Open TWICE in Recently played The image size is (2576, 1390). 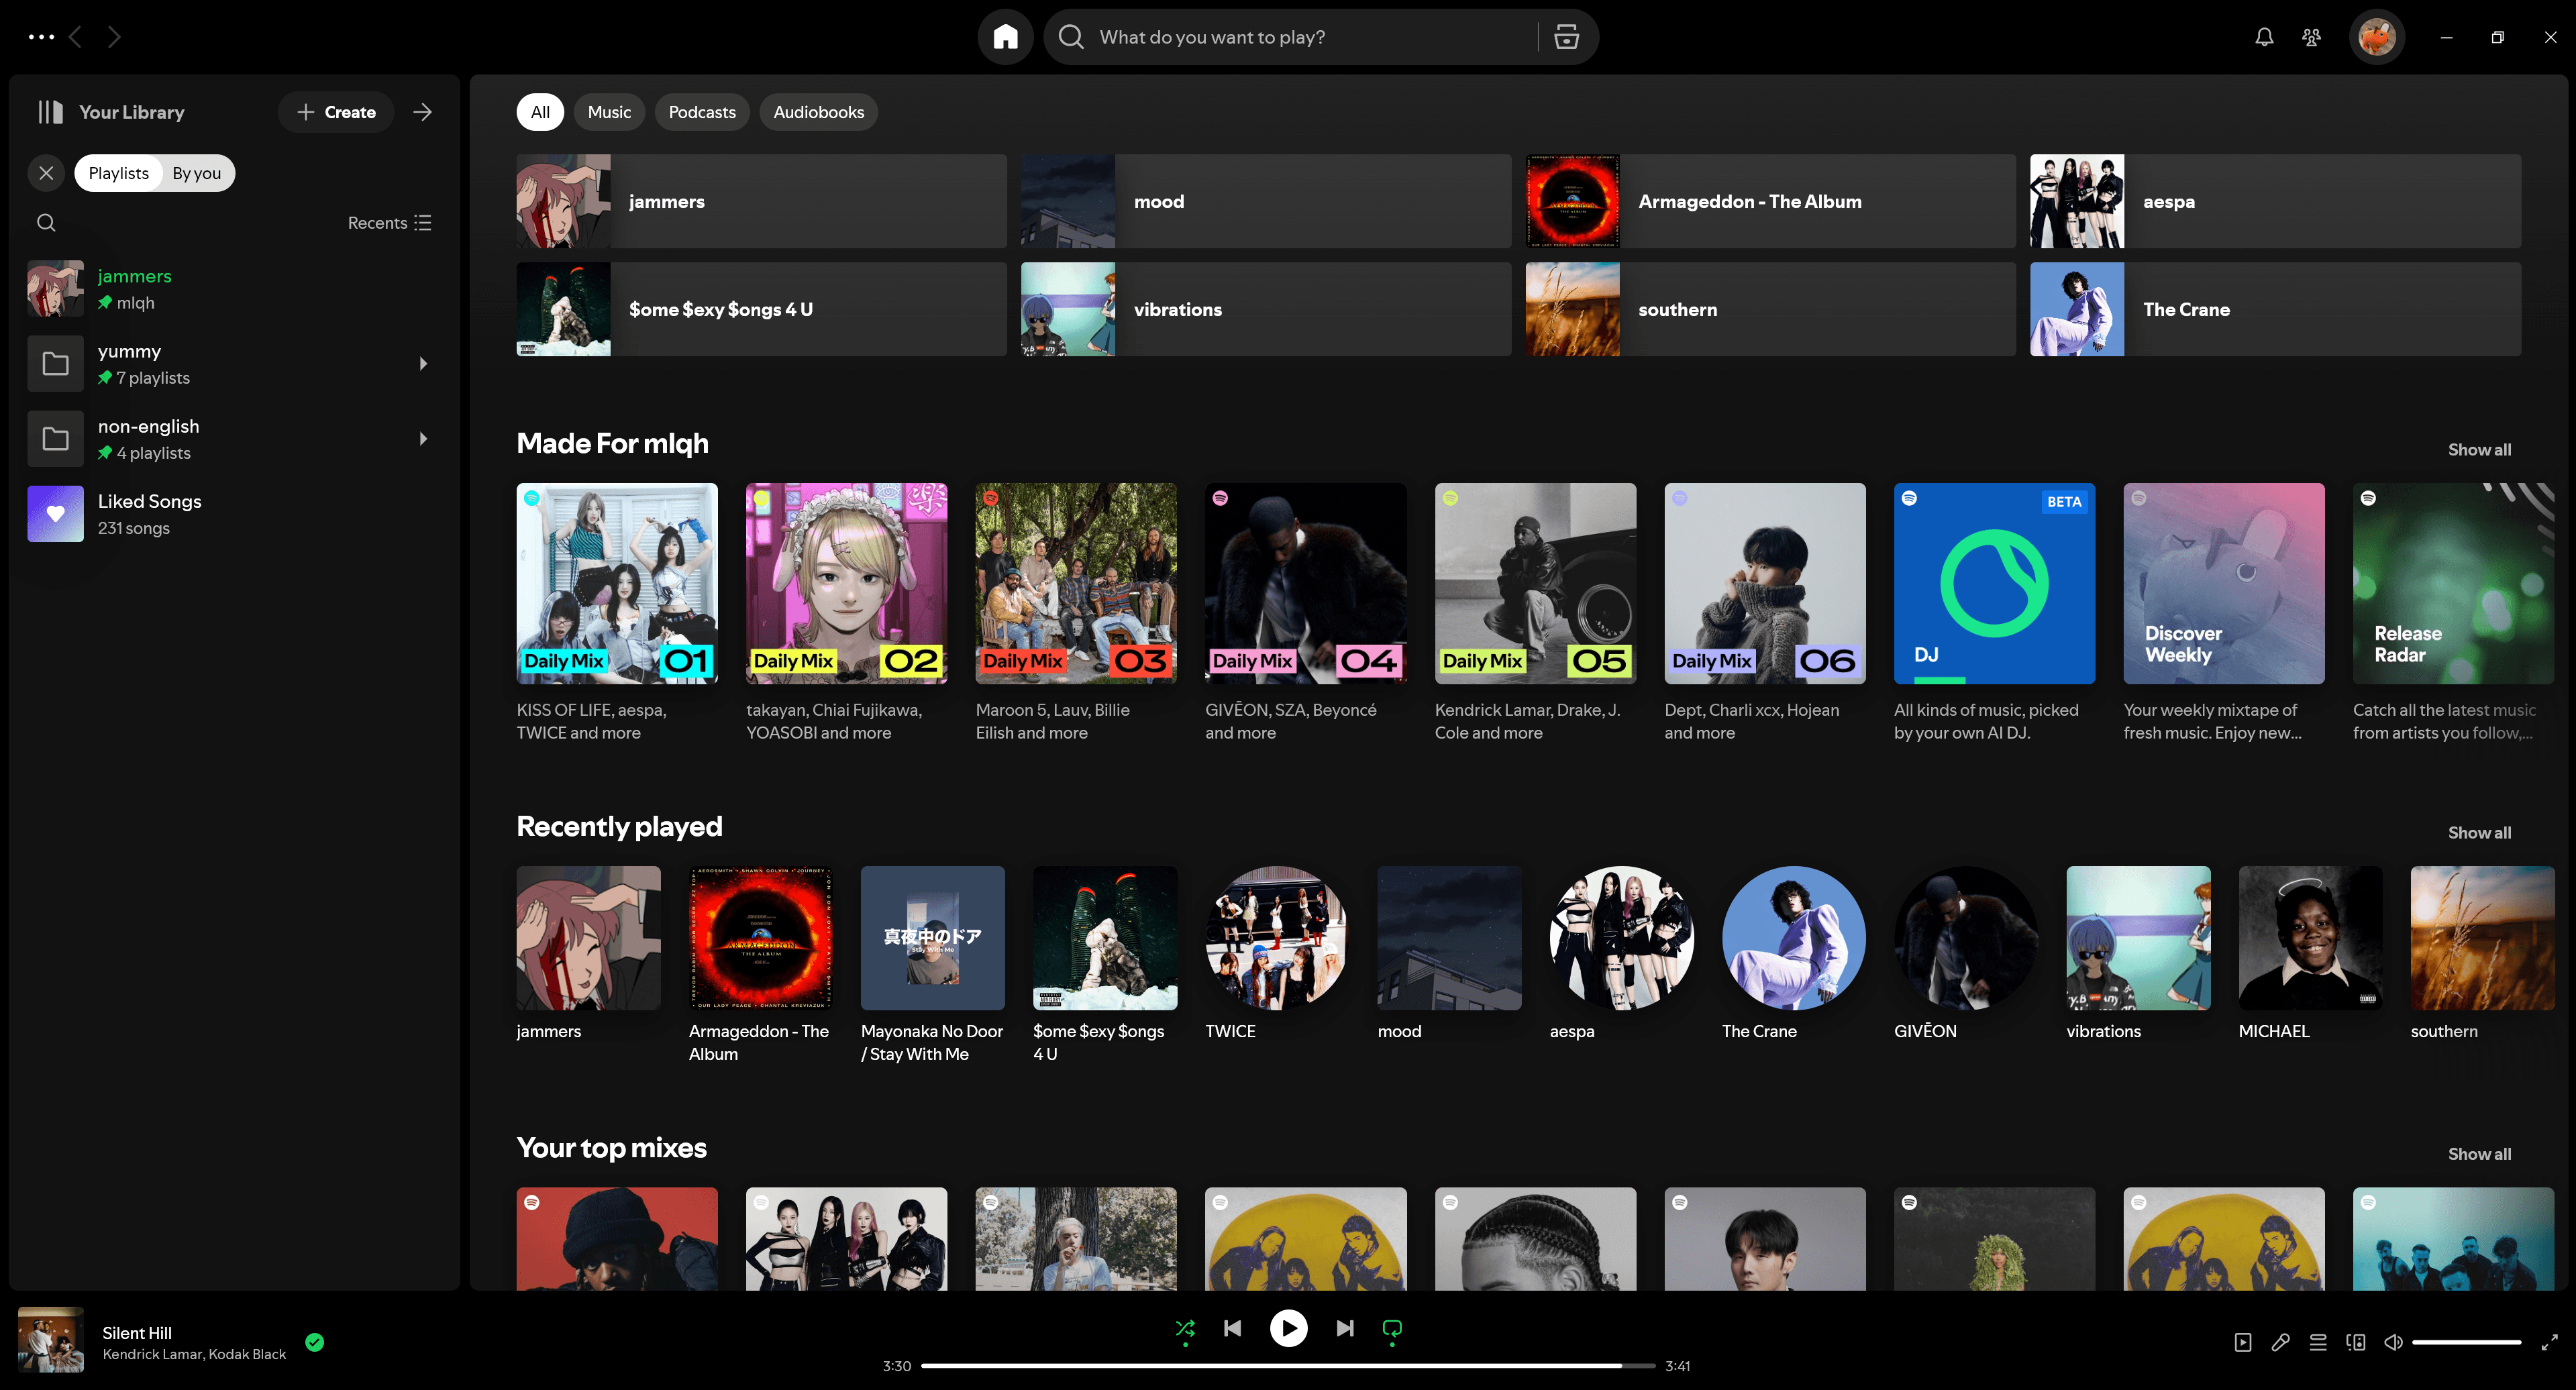click(x=1277, y=955)
